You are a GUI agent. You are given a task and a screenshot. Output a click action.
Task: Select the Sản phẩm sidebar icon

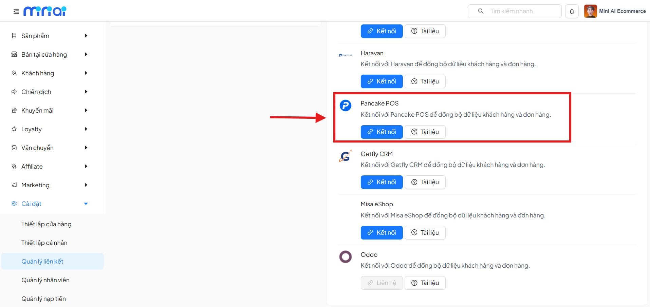click(x=14, y=36)
